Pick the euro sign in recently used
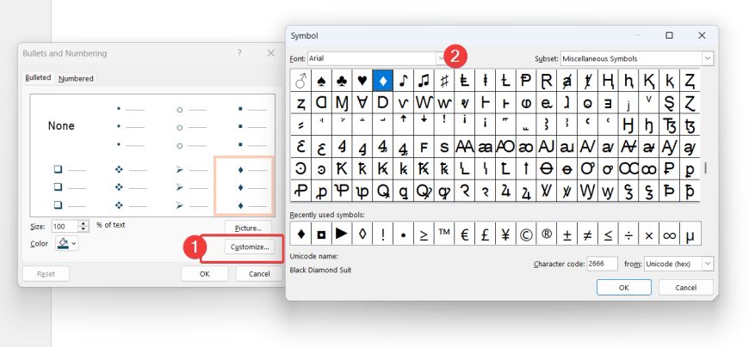This screenshot has width=749, height=347. (x=465, y=234)
